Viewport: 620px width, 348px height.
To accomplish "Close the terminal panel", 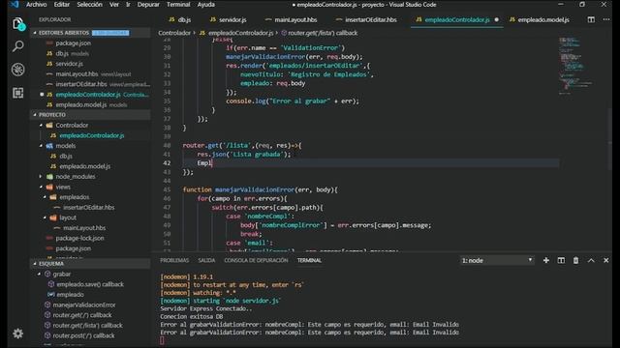I will coord(605,260).
